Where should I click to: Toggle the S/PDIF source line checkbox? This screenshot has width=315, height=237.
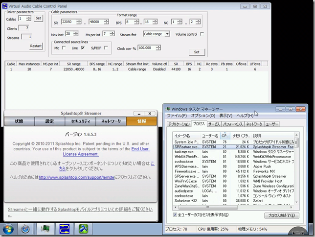(x=106, y=47)
